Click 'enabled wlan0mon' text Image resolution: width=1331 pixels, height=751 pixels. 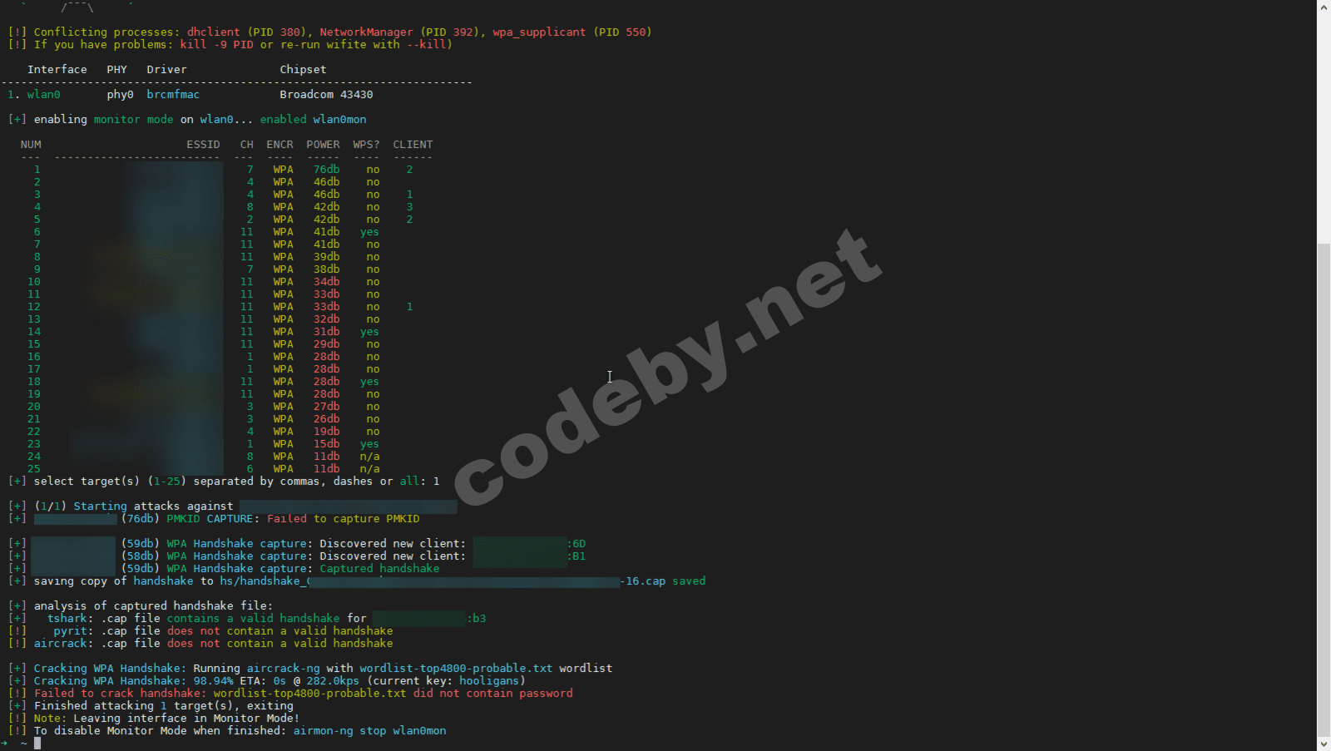click(313, 120)
